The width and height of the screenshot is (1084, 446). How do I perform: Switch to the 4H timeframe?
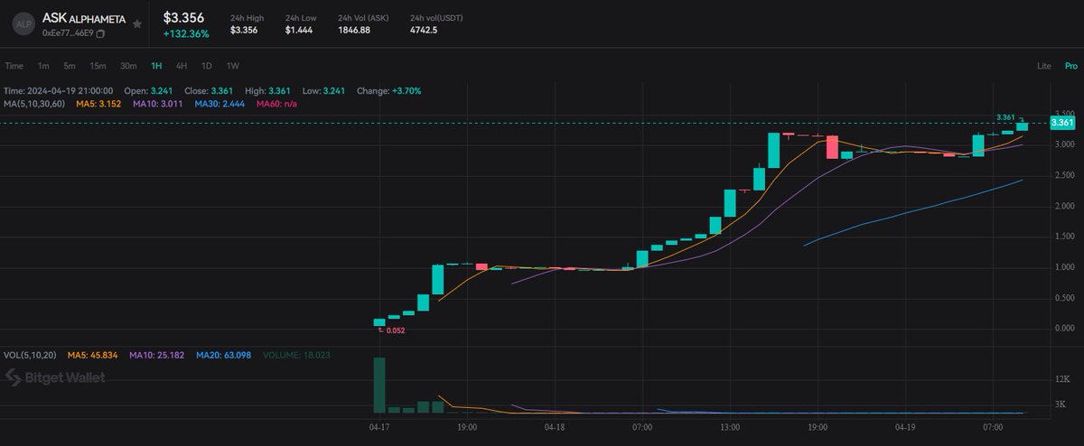point(182,66)
